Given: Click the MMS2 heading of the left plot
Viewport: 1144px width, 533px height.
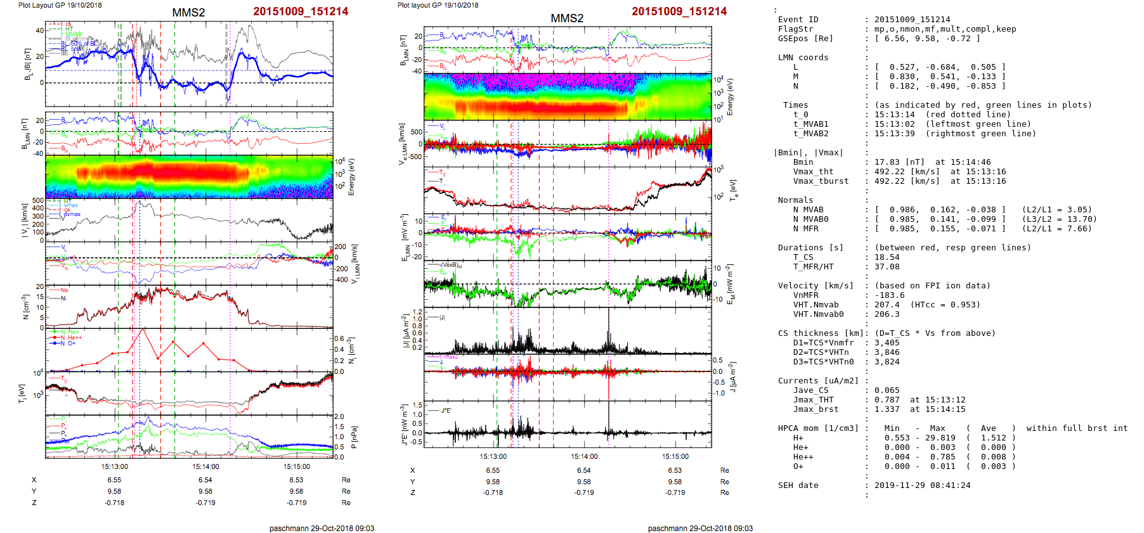Looking at the screenshot, I should pos(188,13).
